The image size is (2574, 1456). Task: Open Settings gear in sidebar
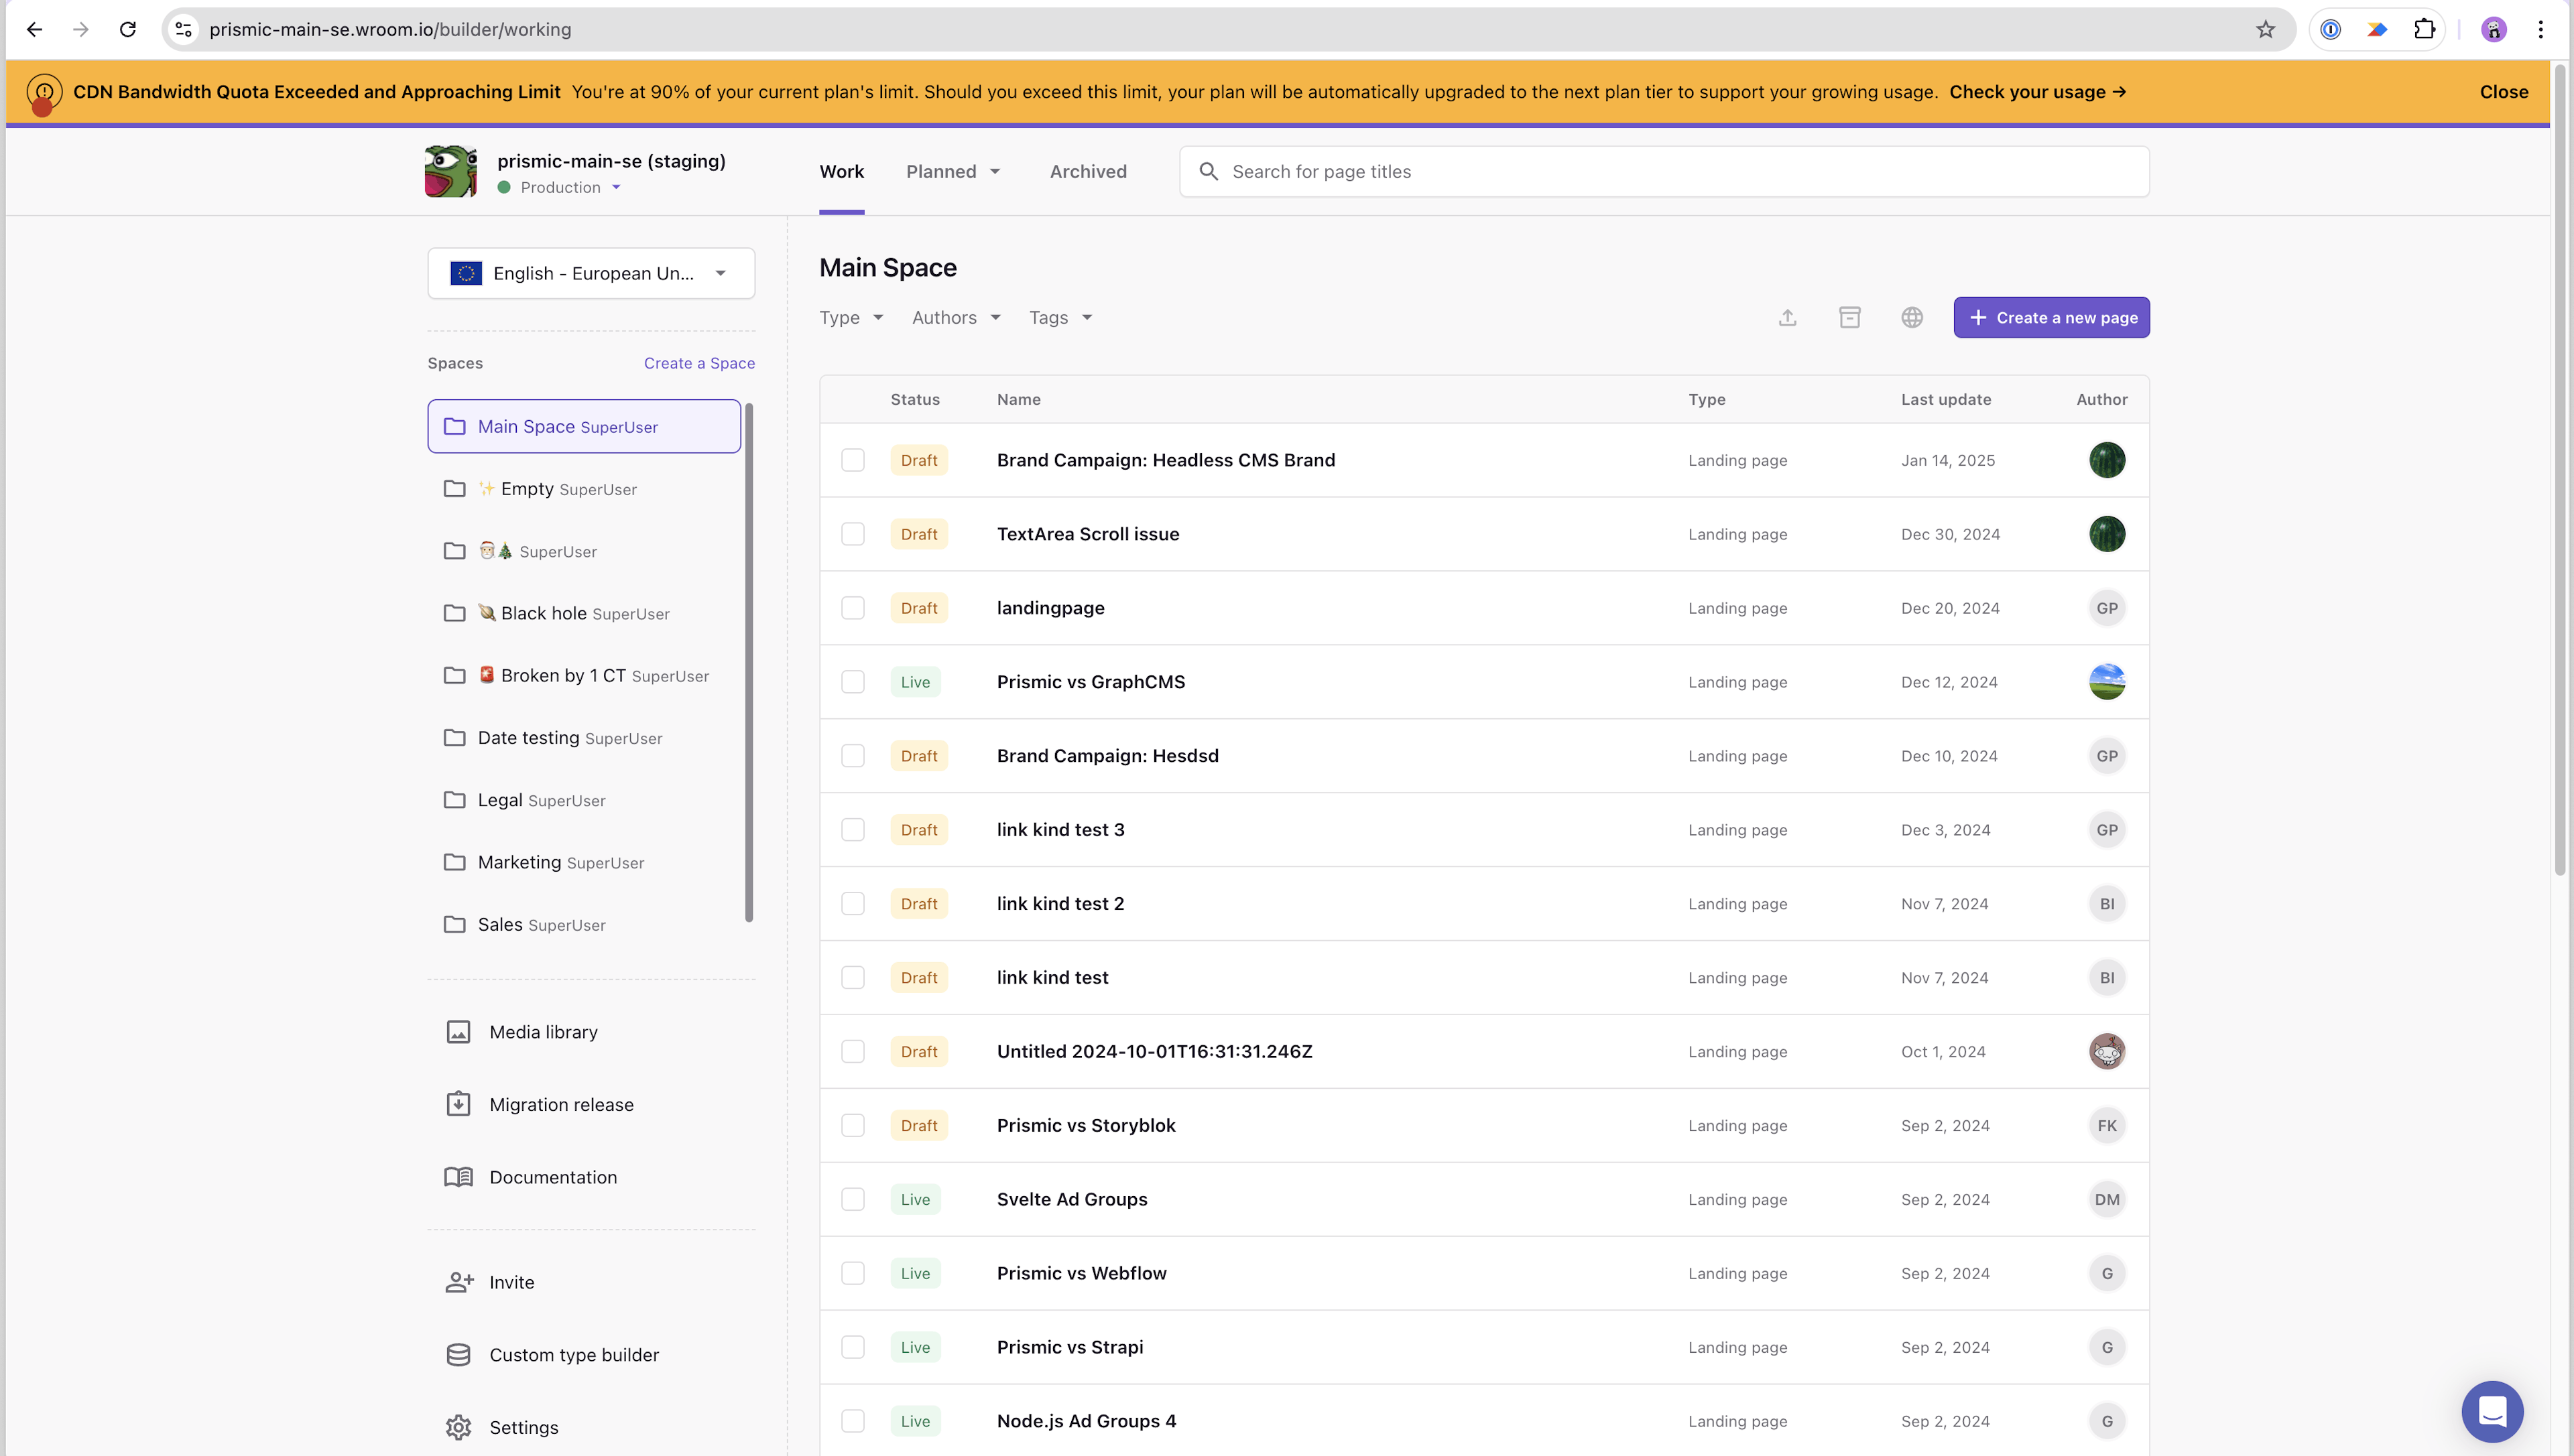click(524, 1427)
